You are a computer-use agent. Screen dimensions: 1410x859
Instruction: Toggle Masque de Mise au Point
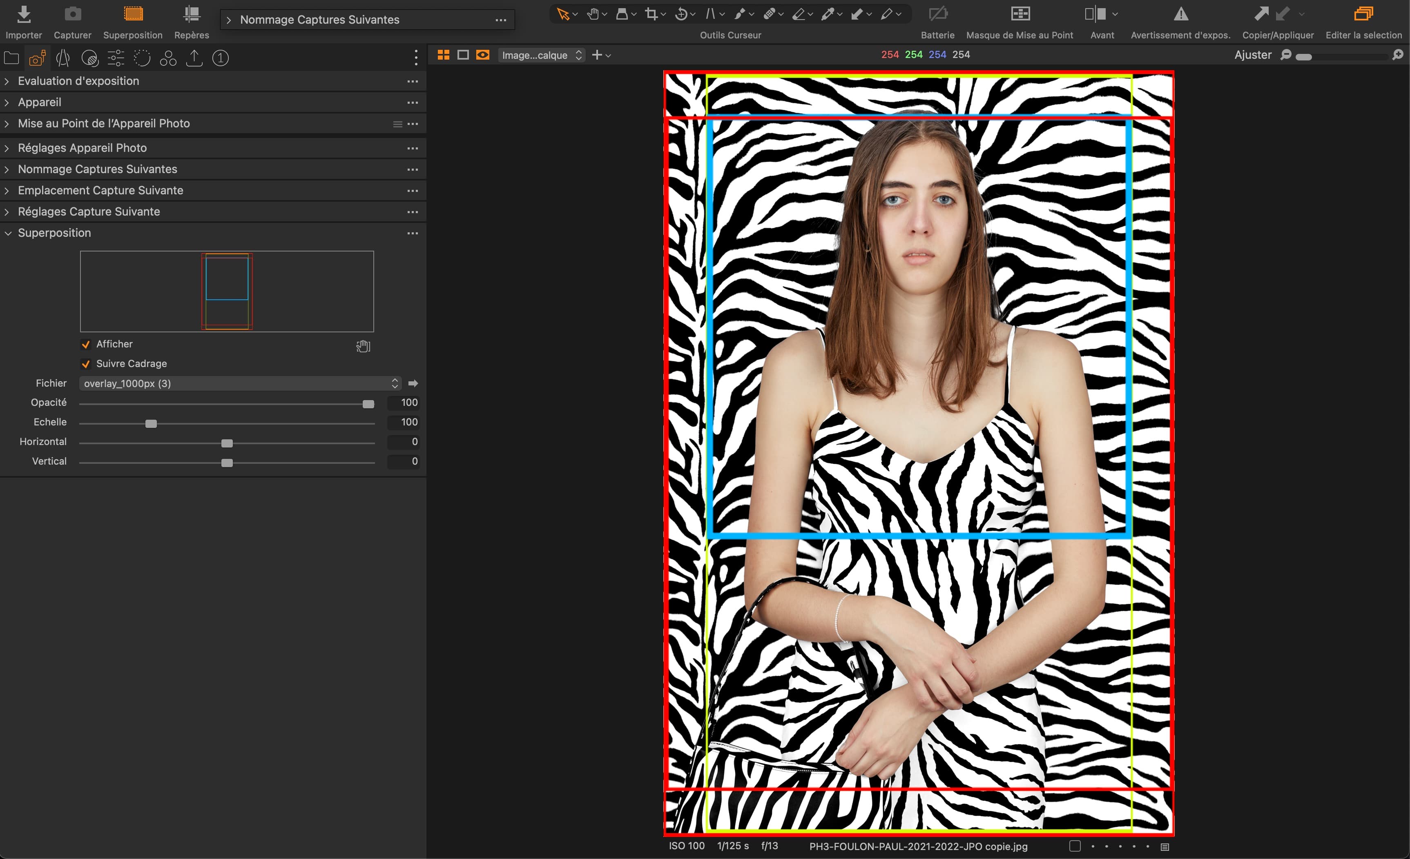point(1020,14)
